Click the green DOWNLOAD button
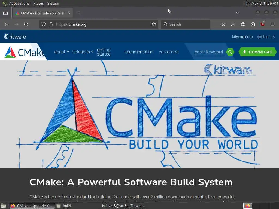 point(257,52)
